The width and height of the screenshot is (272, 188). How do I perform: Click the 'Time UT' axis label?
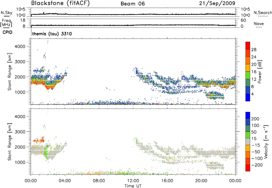(133, 186)
